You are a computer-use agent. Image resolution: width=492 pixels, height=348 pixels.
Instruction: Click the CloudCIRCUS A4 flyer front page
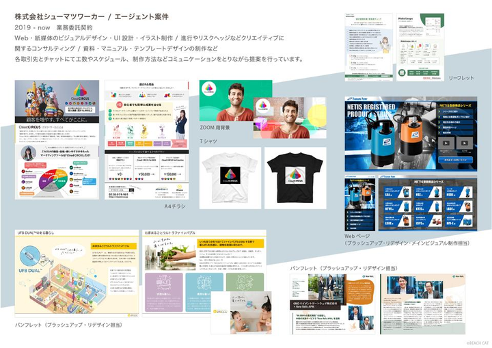coord(57,139)
